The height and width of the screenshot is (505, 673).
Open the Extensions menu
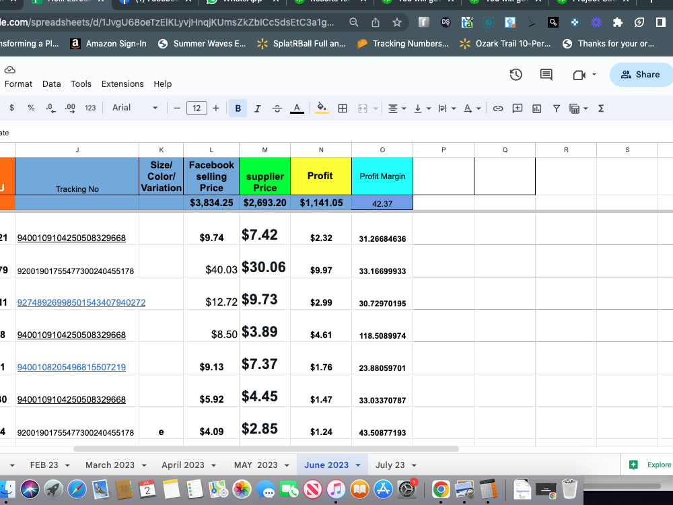pos(122,83)
